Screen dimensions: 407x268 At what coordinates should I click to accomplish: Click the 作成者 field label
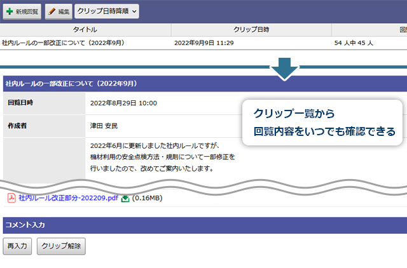click(x=17, y=126)
